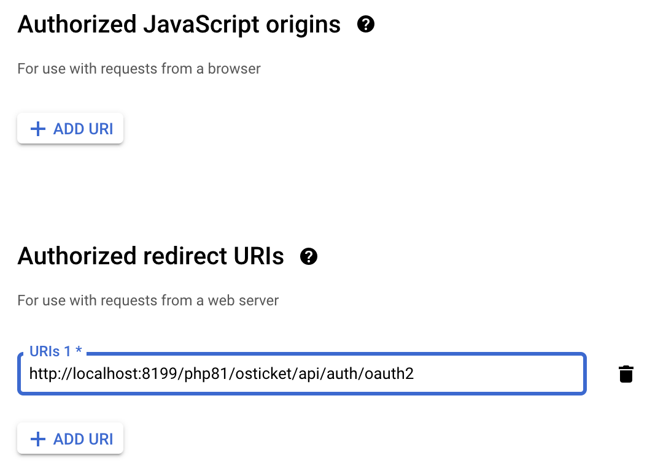Add a URI under Authorized JavaScript origins
The width and height of the screenshot is (647, 466).
[70, 129]
